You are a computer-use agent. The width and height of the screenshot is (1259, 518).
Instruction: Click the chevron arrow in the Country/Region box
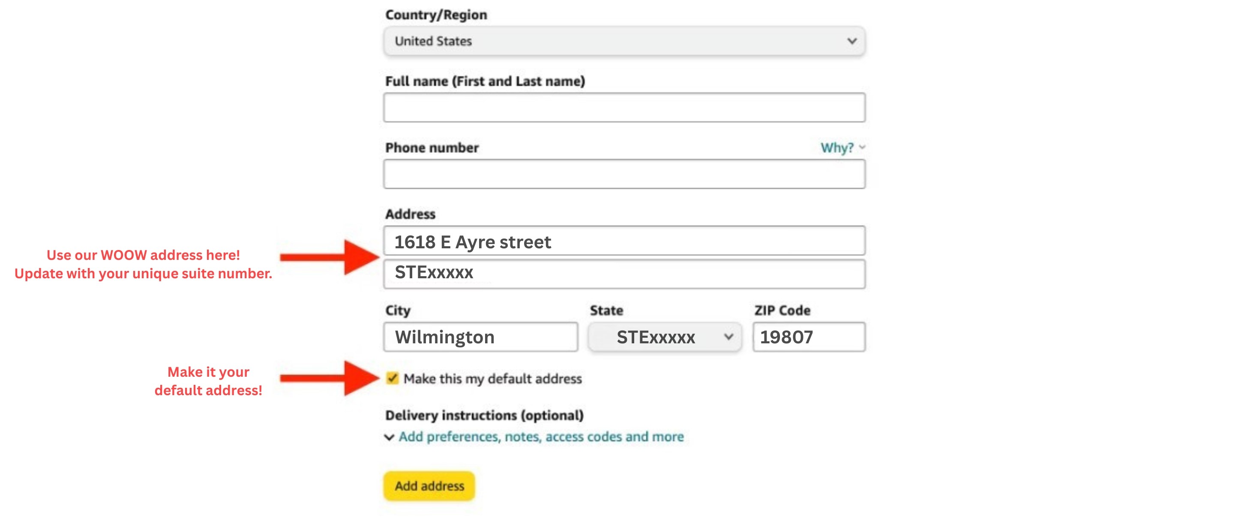pyautogui.click(x=851, y=41)
